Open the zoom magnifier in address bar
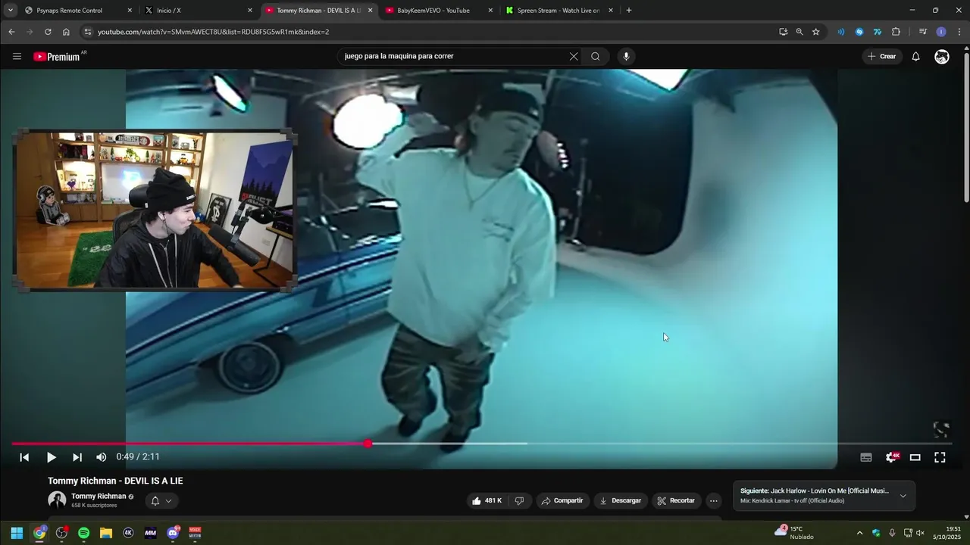The image size is (970, 545). pyautogui.click(x=799, y=32)
